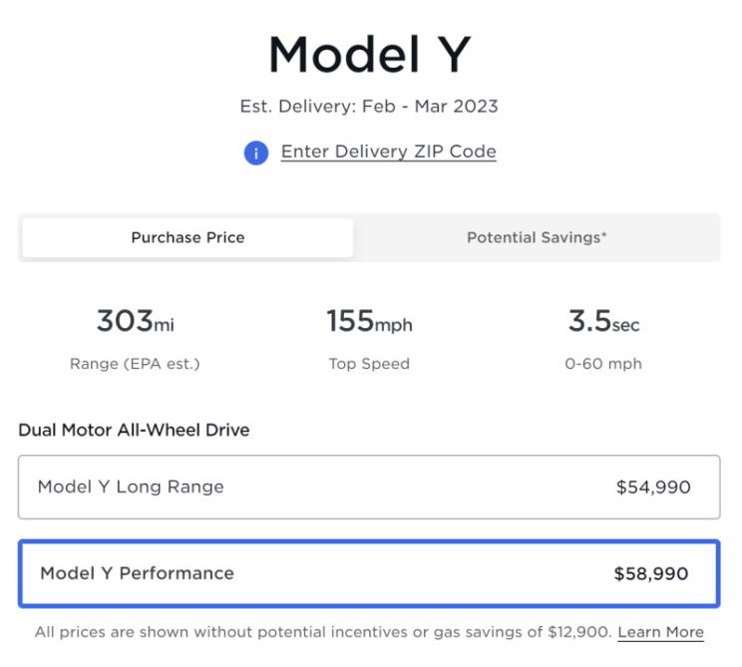Click the 155mph top speed figure
This screenshot has height=667, width=742.
[369, 322]
